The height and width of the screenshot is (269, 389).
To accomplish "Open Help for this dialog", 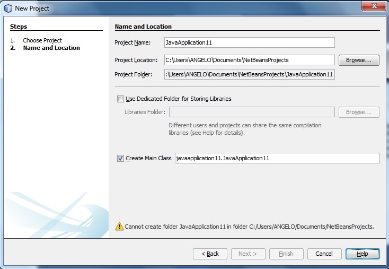I will [x=363, y=254].
